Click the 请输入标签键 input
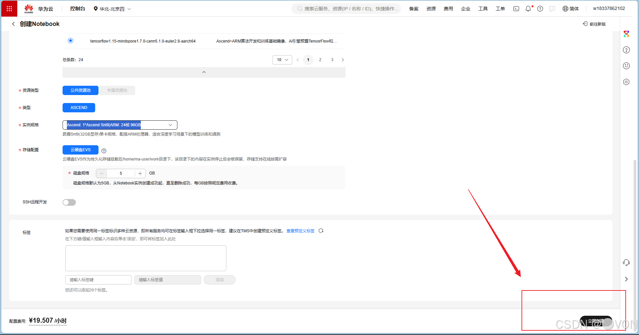 pos(99,280)
